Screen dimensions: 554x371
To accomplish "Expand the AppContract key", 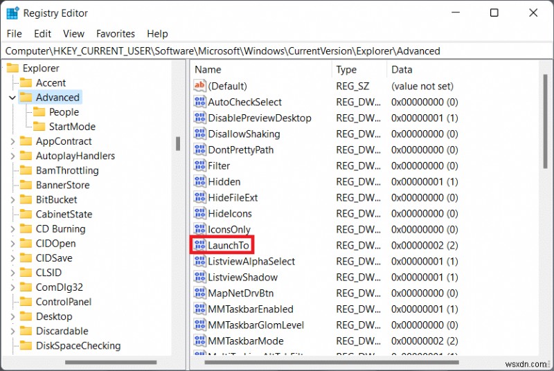I will [x=12, y=141].
